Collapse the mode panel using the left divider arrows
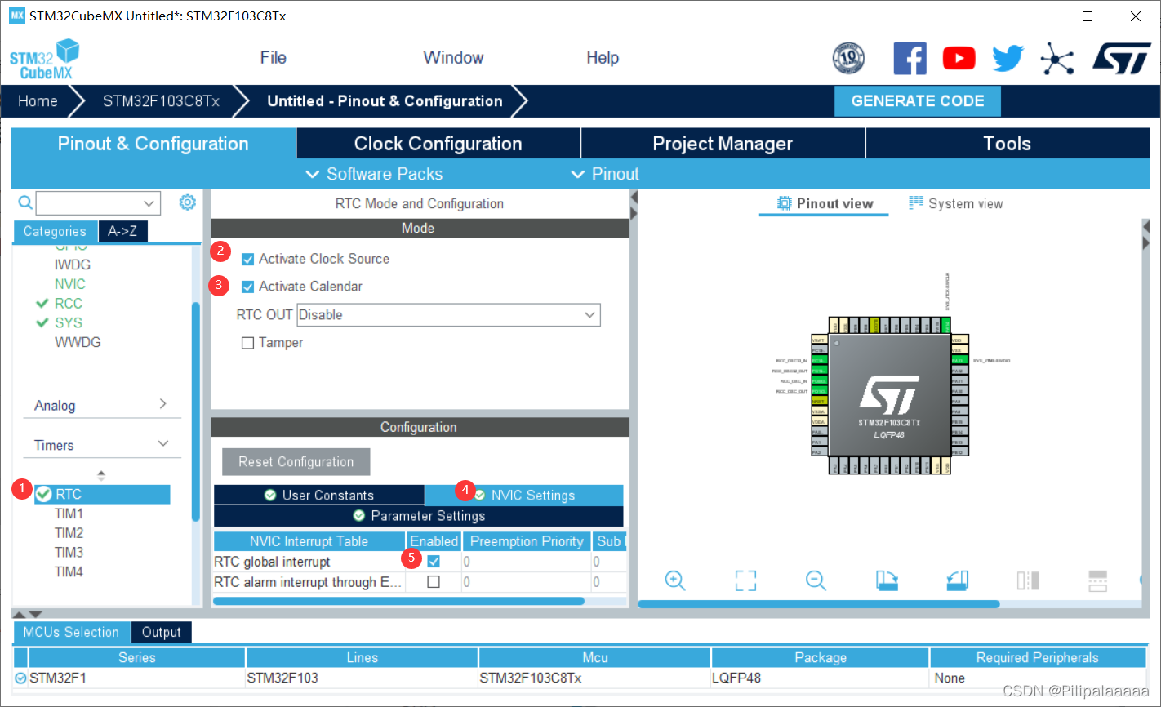Image resolution: width=1161 pixels, height=707 pixels. click(634, 206)
